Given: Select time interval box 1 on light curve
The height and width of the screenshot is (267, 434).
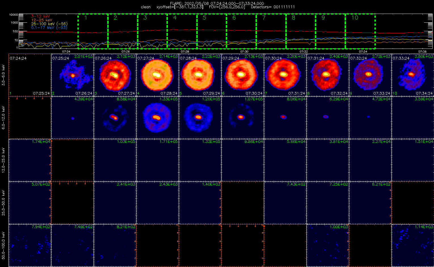Looking at the screenshot, I should 93,31.
